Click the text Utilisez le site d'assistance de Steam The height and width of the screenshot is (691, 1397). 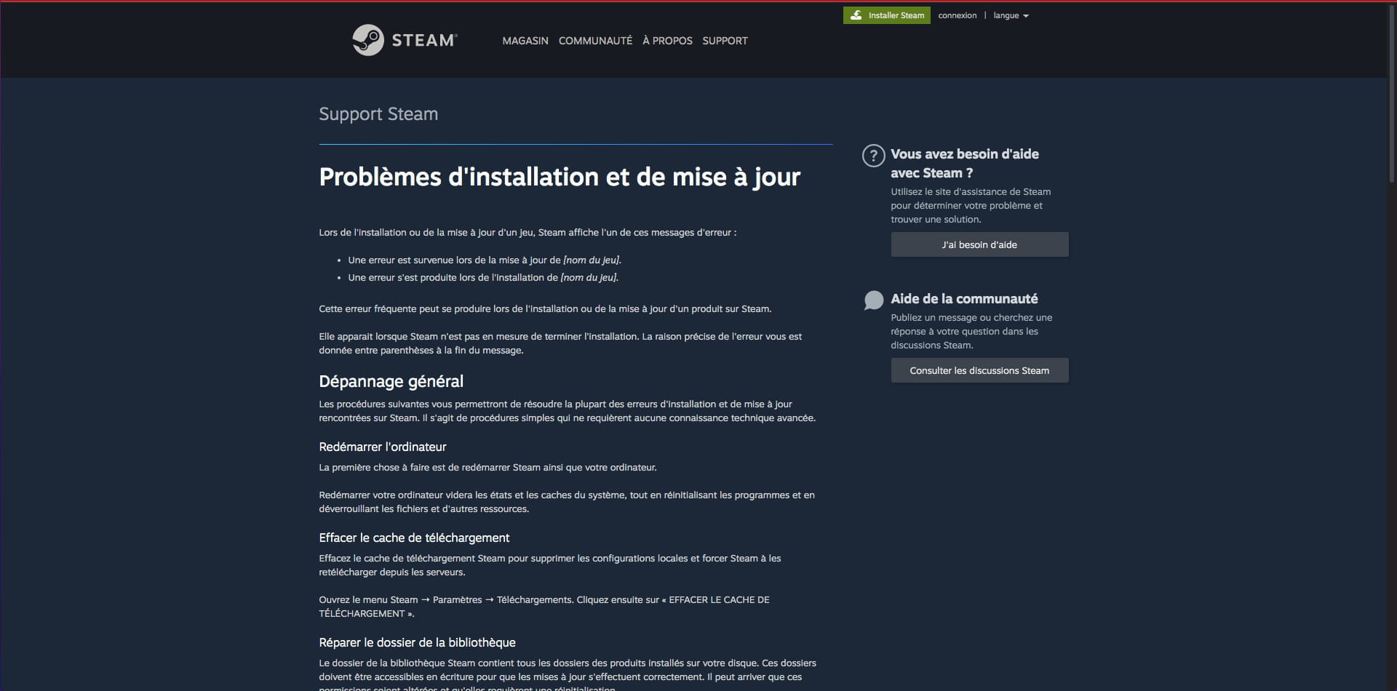(971, 191)
